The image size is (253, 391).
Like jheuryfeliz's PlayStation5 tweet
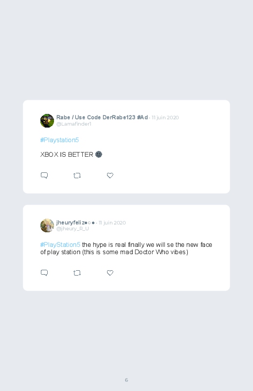[x=110, y=273]
